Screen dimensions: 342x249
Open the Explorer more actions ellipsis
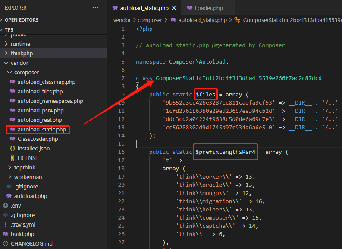coord(95,8)
